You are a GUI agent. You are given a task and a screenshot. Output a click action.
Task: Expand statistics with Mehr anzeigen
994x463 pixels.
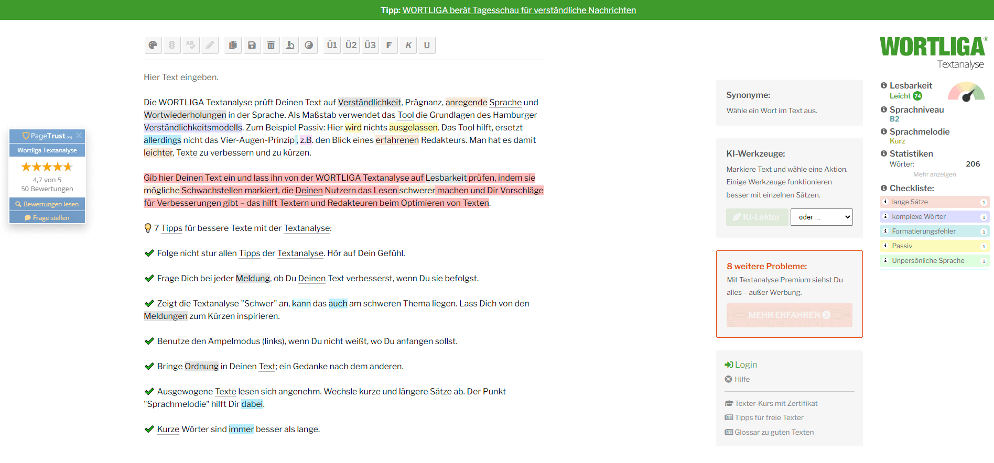pyautogui.click(x=934, y=174)
